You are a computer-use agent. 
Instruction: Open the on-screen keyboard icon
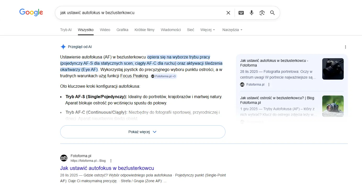tap(241, 13)
